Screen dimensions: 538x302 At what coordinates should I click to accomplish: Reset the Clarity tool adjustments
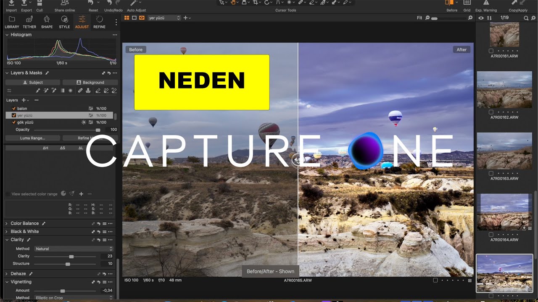pyautogui.click(x=99, y=240)
